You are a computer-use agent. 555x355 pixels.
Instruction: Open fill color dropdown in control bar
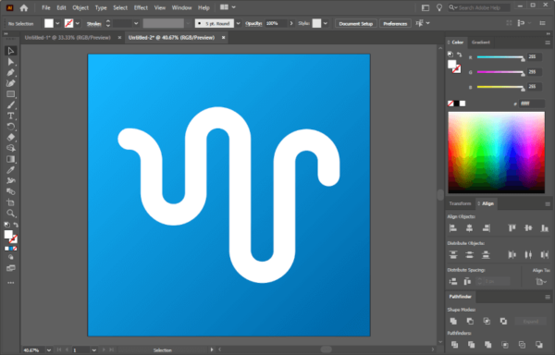click(x=57, y=24)
